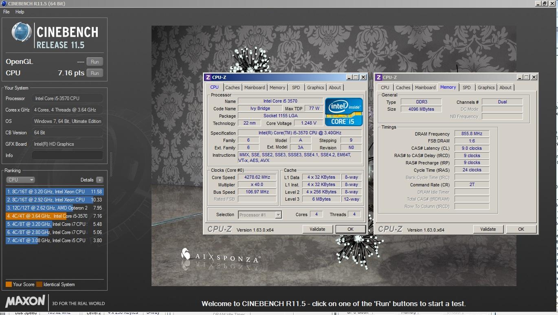Run the CPU benchmark test
The image size is (558, 315).
pos(94,73)
